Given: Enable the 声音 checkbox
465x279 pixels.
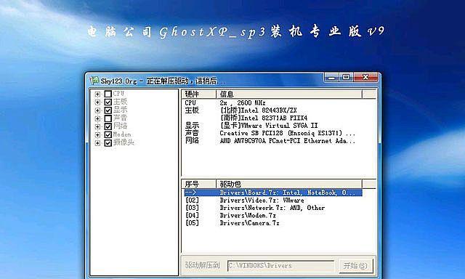Looking at the screenshot, I should (x=108, y=118).
